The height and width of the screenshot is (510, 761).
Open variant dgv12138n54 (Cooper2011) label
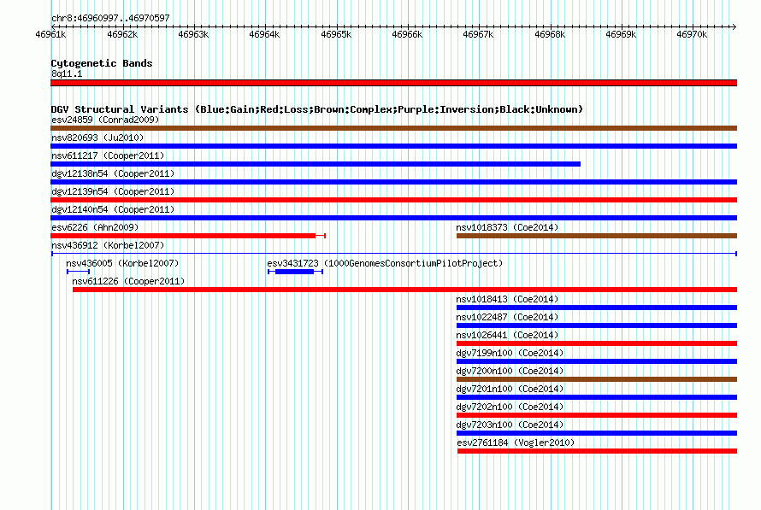[113, 173]
